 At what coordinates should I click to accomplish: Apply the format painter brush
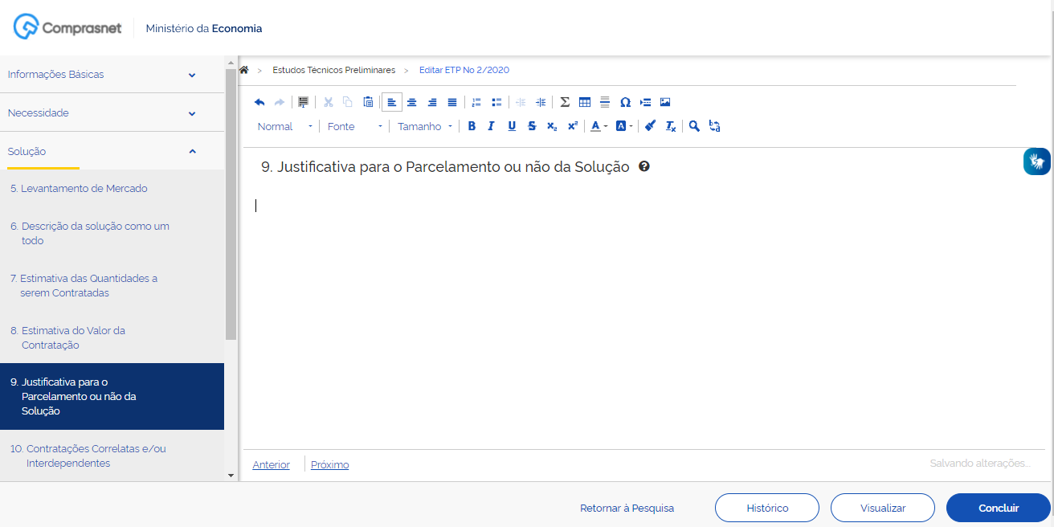[649, 126]
